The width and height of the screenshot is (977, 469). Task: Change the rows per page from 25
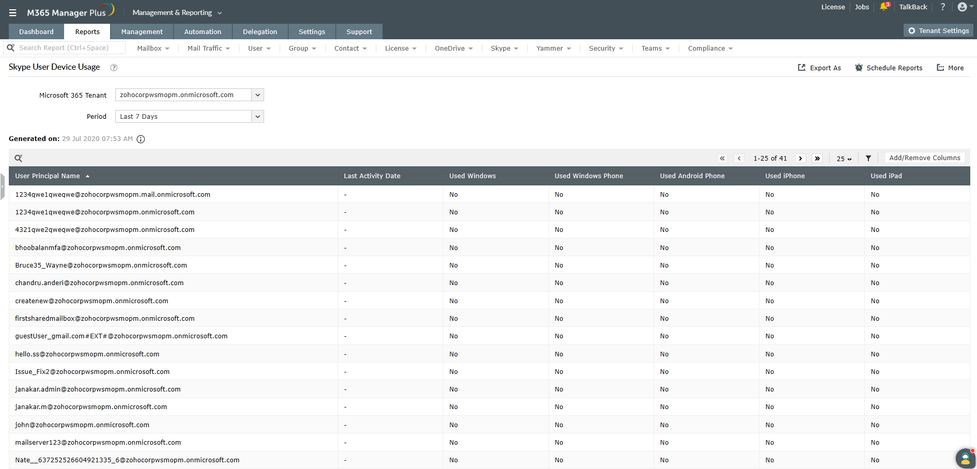[844, 159]
